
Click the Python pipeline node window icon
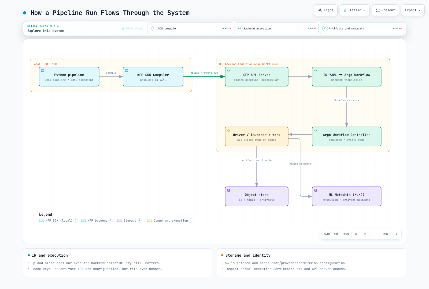pyautogui.click(x=43, y=71)
